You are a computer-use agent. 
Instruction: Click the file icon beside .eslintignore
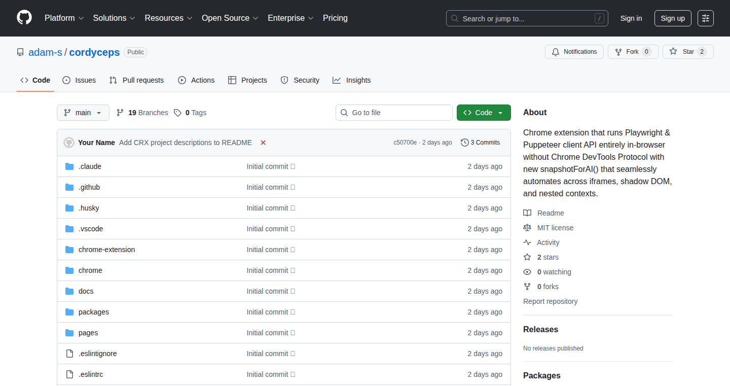(69, 354)
